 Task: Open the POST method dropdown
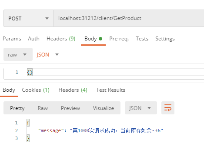(29, 18)
